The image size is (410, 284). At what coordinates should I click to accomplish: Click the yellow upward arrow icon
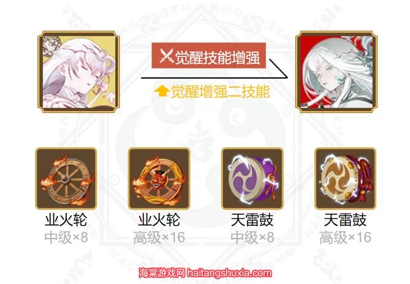161,92
